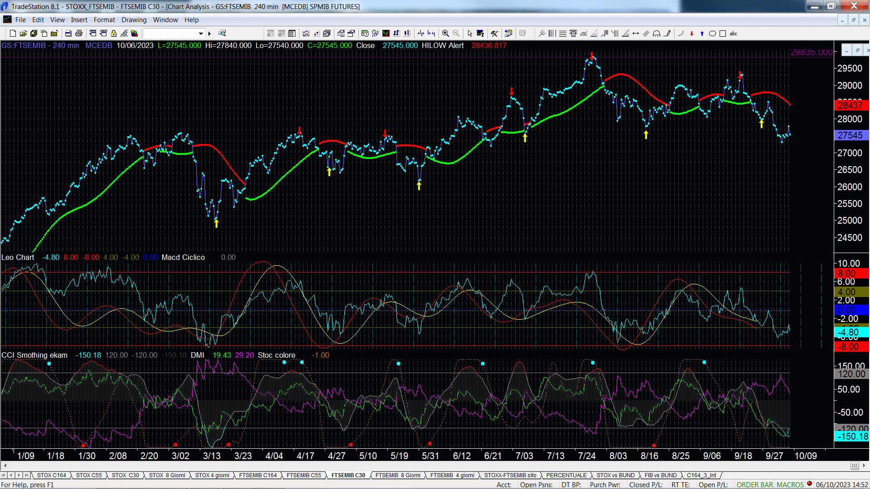The width and height of the screenshot is (870, 489).
Task: Click the horizontal scrollbar thumb near right end
Action: [854, 465]
